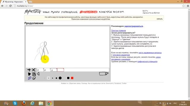Select the eraser tool

click(x=34, y=78)
